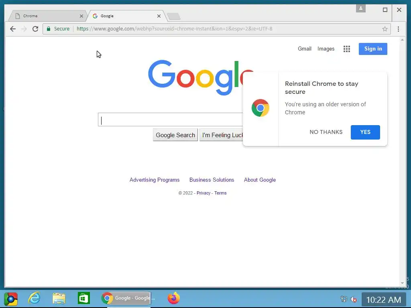The width and height of the screenshot is (411, 308).
Task: Open a new tab with the new tab button
Action: pyautogui.click(x=174, y=16)
